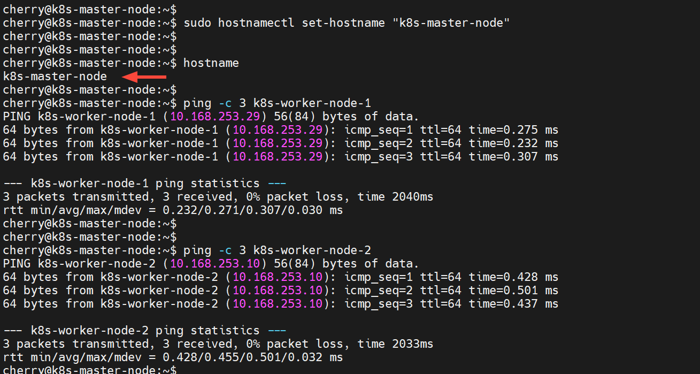The image size is (700, 374).
Task: Click the ping -c 3 k8s-worker-node-2 command
Action: [276, 250]
